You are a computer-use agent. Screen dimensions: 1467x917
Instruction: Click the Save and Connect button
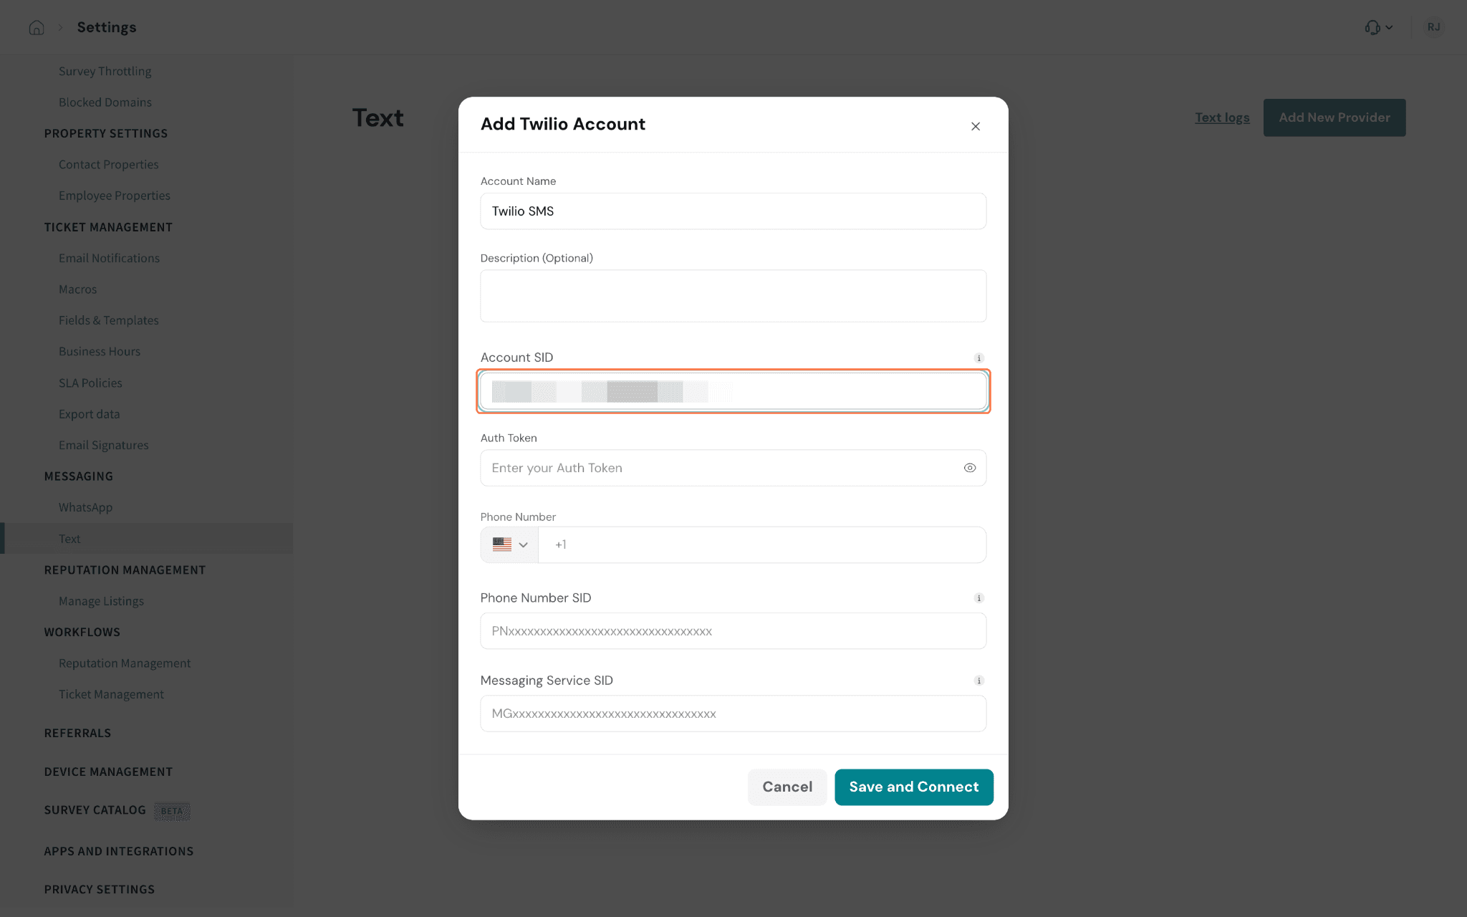(913, 787)
